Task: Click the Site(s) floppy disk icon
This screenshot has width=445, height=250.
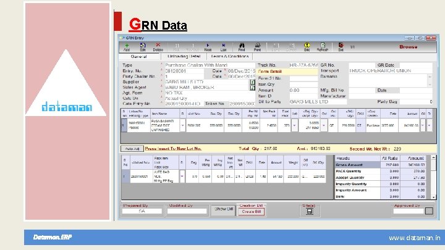Action: [310, 212]
